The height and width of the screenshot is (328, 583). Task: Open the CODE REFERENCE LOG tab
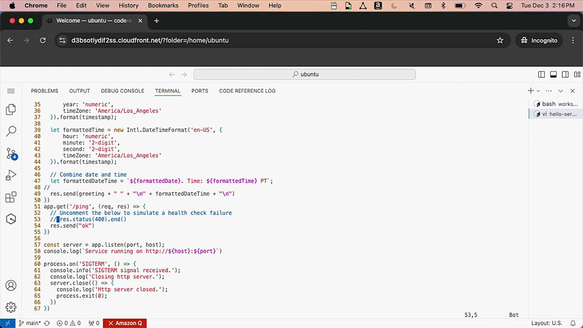pos(247,91)
